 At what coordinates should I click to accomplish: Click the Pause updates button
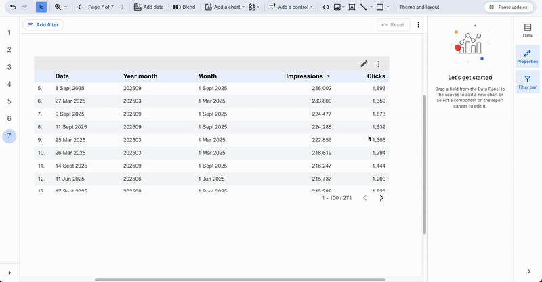(509, 7)
